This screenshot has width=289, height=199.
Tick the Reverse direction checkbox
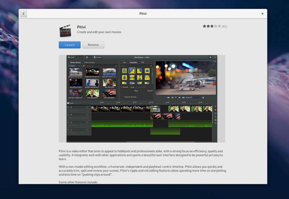tap(123, 97)
